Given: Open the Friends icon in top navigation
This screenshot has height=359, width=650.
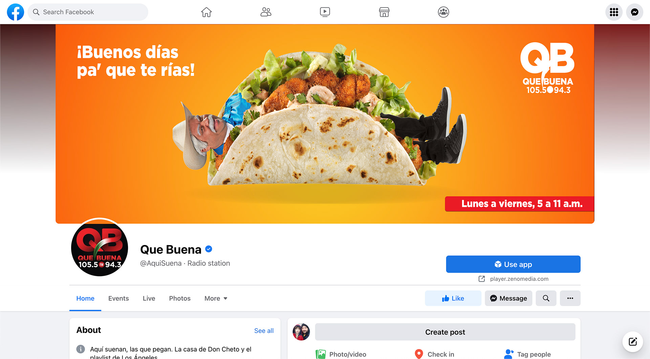Looking at the screenshot, I should pyautogui.click(x=266, y=12).
